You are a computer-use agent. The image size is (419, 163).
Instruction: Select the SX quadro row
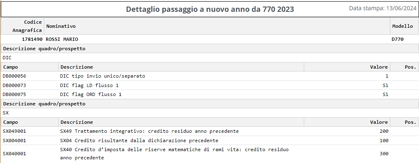pyautogui.click(x=209, y=113)
